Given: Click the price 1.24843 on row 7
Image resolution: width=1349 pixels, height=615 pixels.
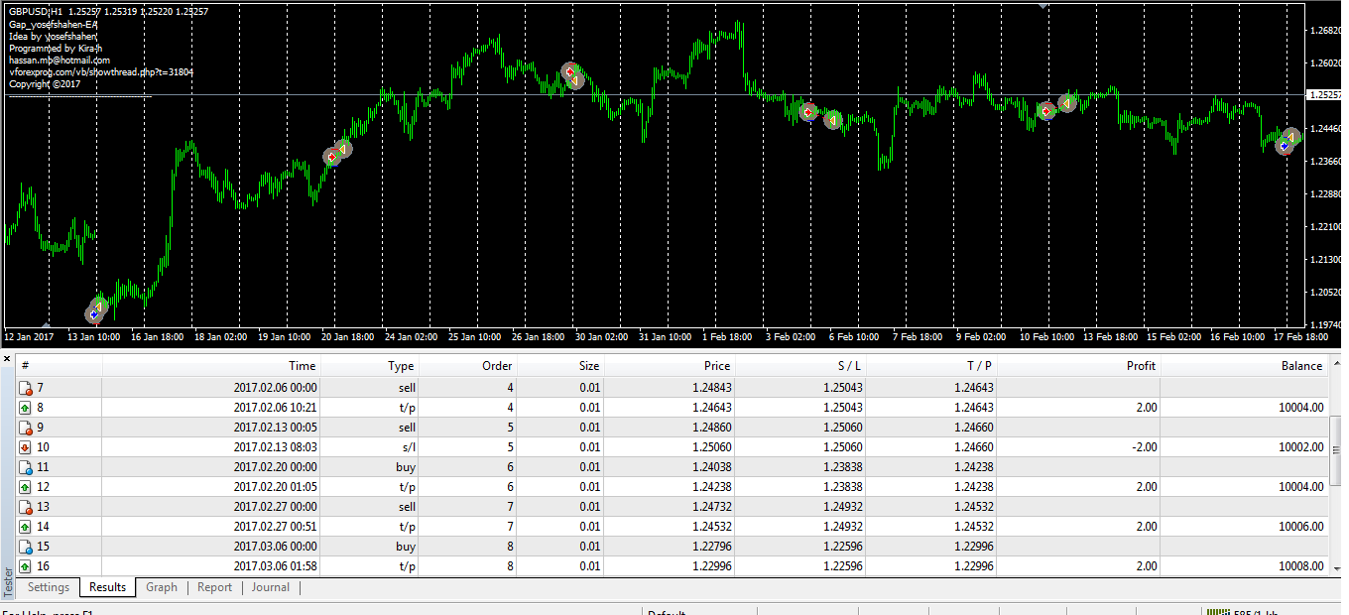Looking at the screenshot, I should pos(711,388).
